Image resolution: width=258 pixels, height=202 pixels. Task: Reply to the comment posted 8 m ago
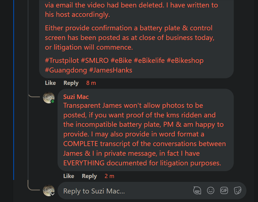pyautogui.click(x=71, y=83)
